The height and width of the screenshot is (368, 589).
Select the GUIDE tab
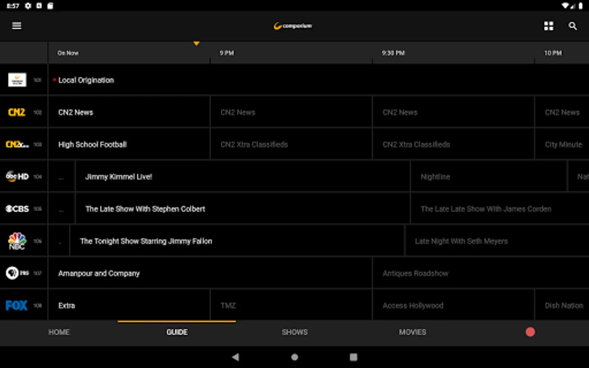click(177, 332)
